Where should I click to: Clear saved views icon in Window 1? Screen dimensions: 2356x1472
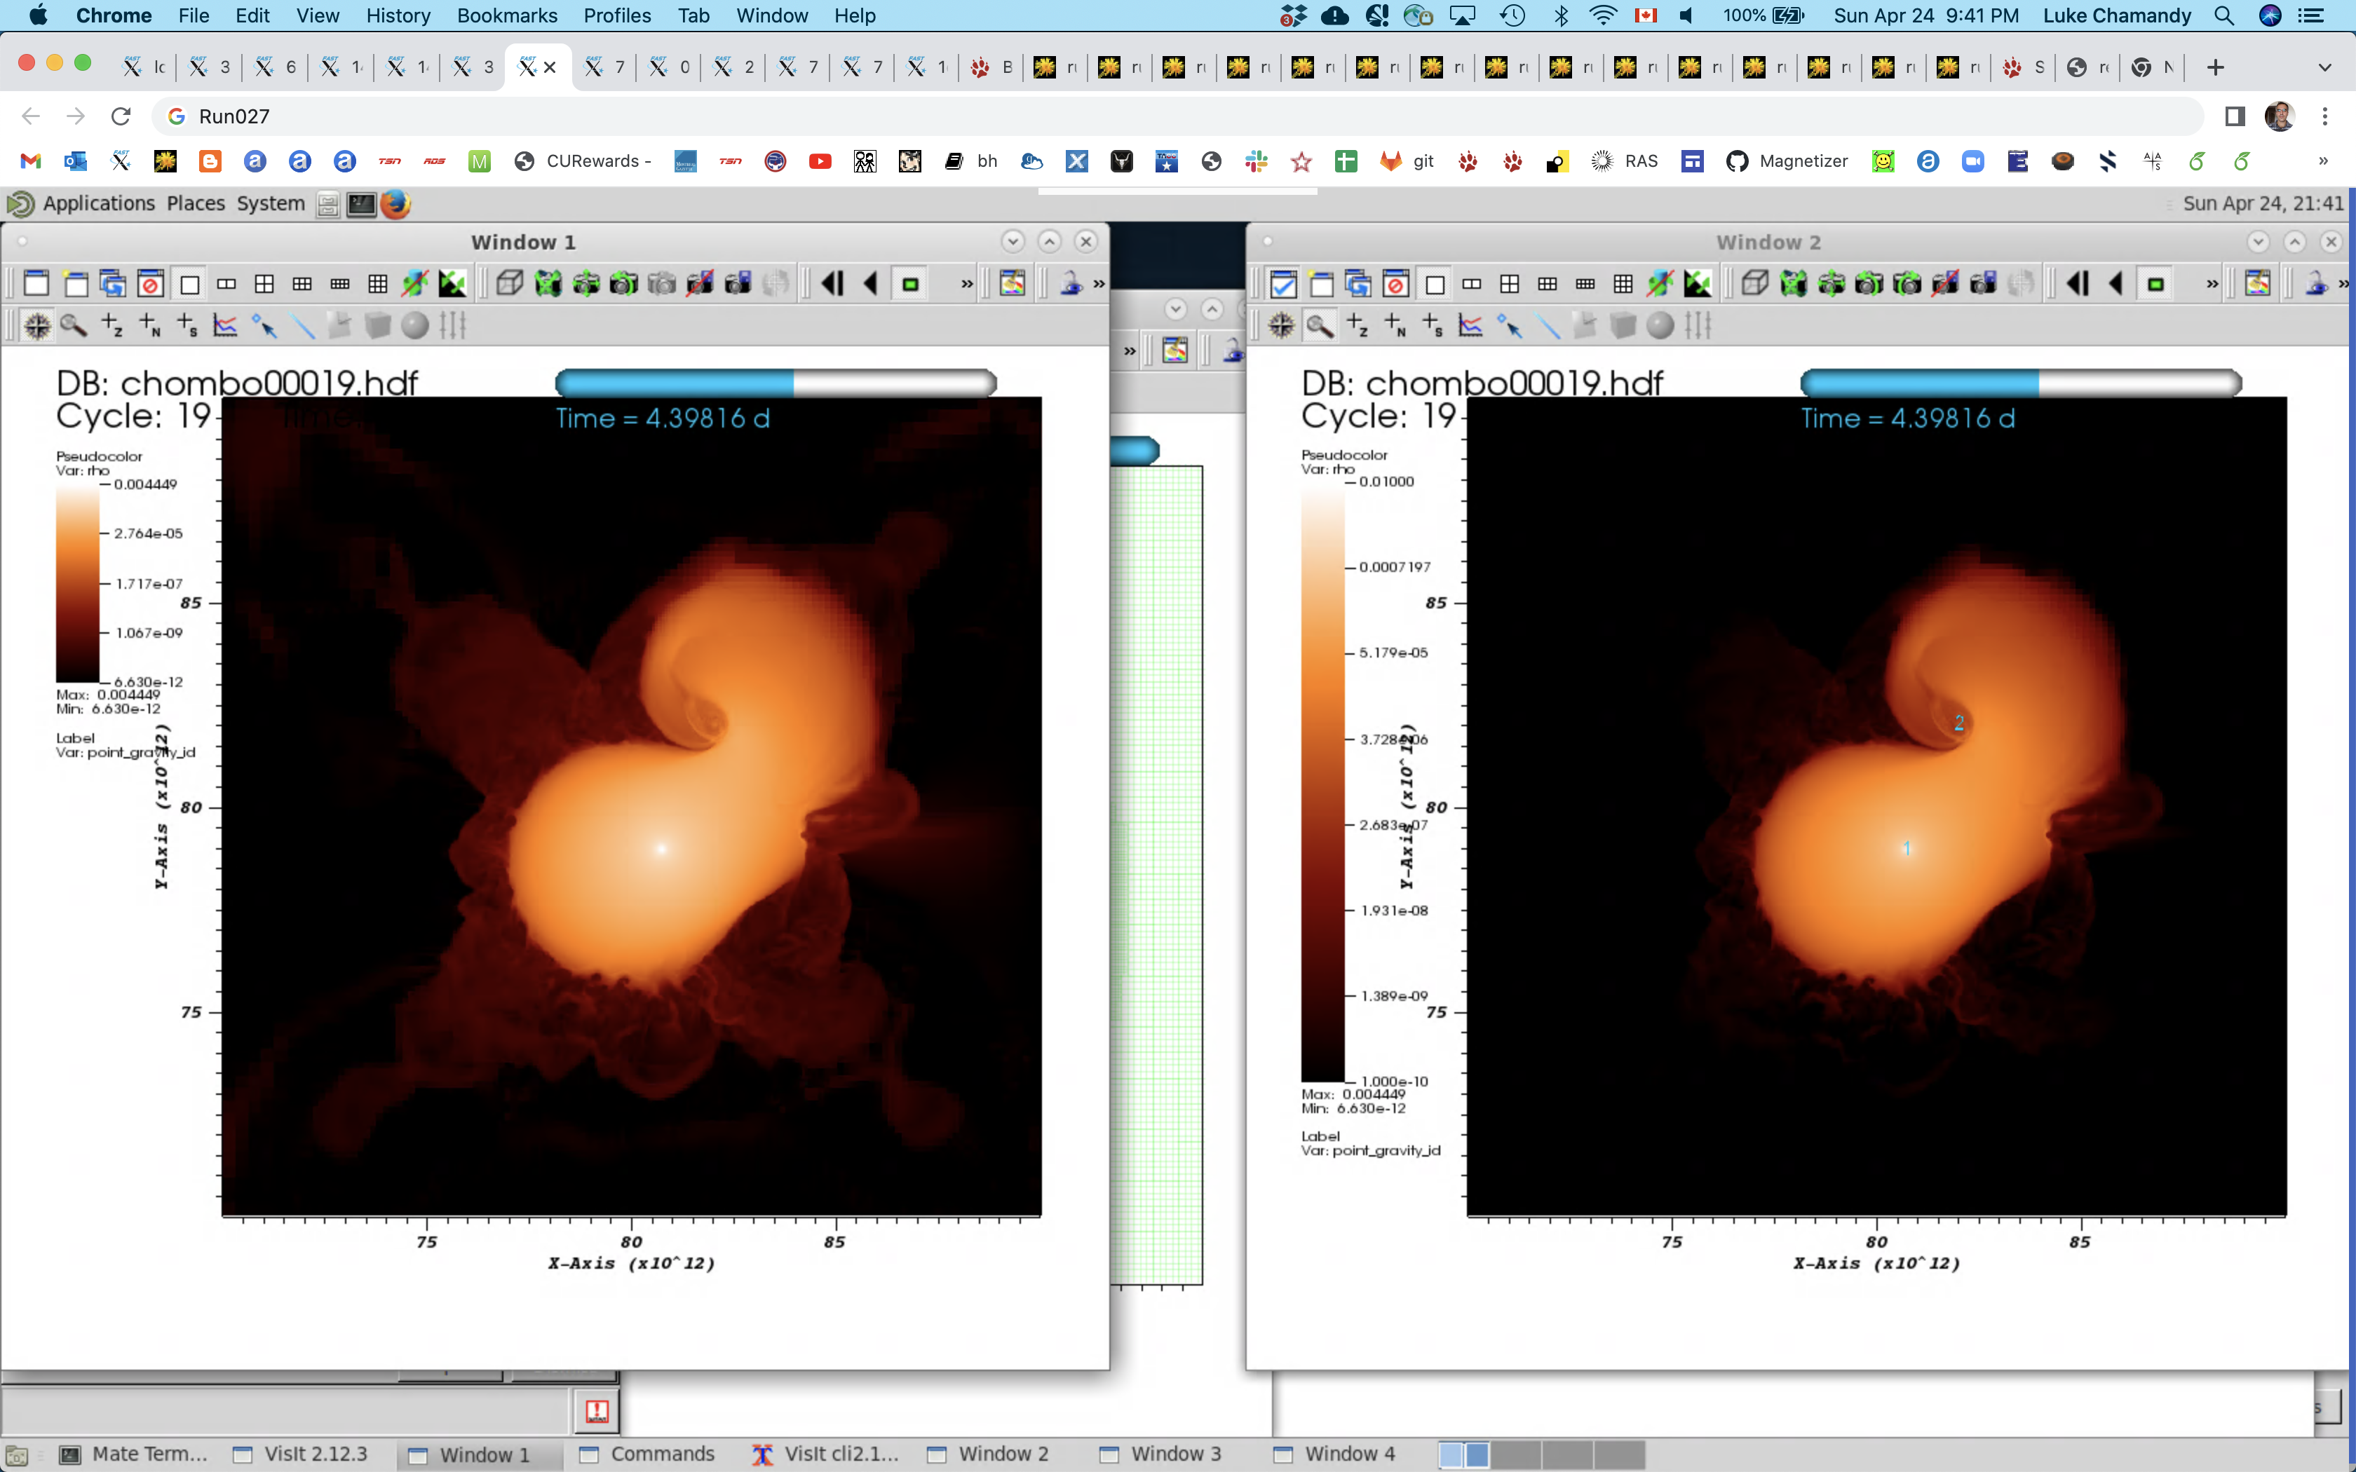click(x=700, y=283)
